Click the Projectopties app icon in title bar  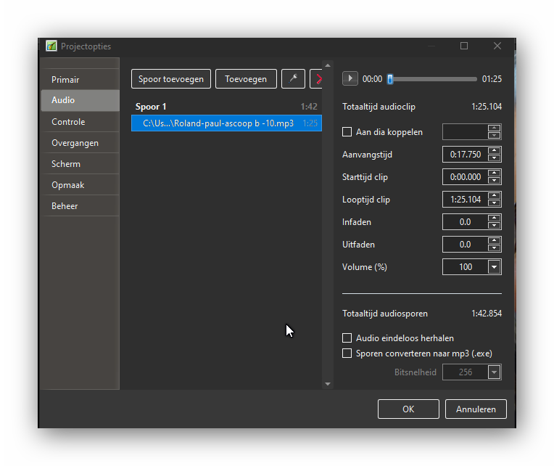tap(51, 46)
